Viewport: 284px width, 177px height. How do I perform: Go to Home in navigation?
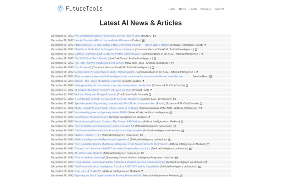tap(172, 9)
